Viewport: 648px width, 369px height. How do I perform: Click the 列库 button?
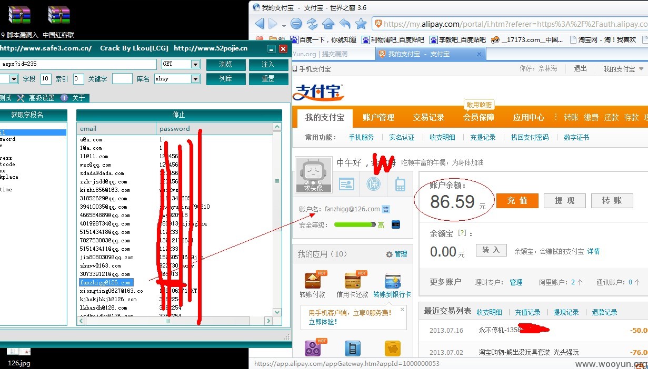(x=225, y=79)
